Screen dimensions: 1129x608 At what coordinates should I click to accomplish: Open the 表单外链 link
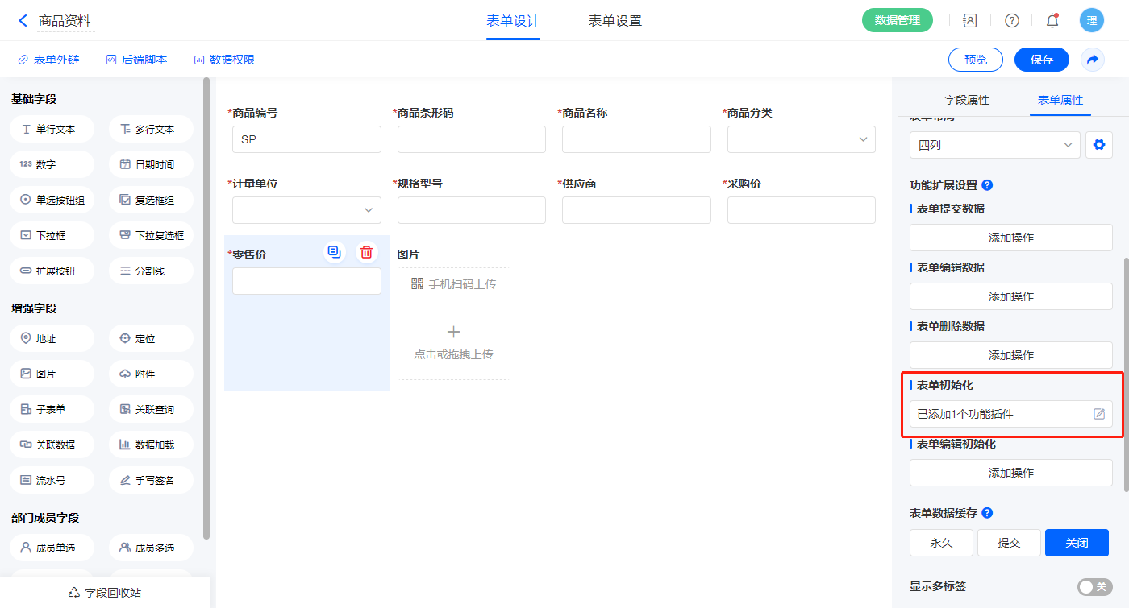tap(48, 60)
